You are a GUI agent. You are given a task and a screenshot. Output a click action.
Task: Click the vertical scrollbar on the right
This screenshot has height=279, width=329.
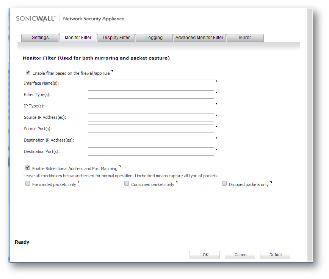[x=310, y=133]
